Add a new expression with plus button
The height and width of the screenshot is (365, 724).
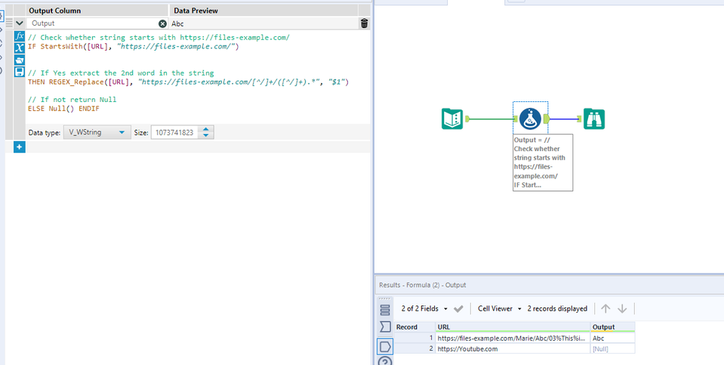tap(20, 147)
